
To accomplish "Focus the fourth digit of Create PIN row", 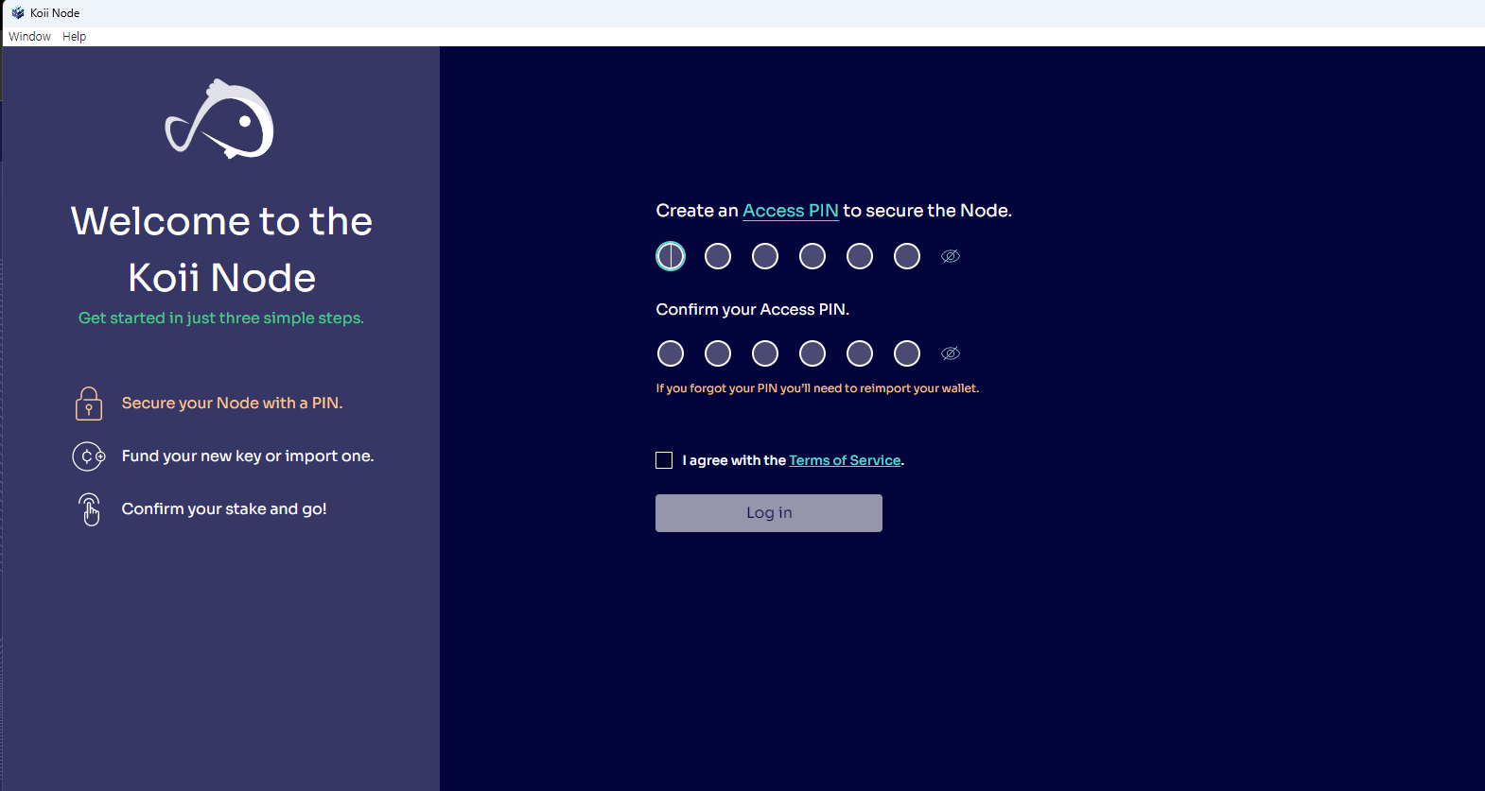I will pos(812,256).
